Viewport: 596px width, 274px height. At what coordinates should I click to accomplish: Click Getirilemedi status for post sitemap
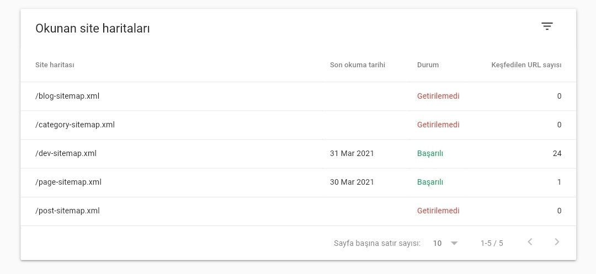[438, 211]
